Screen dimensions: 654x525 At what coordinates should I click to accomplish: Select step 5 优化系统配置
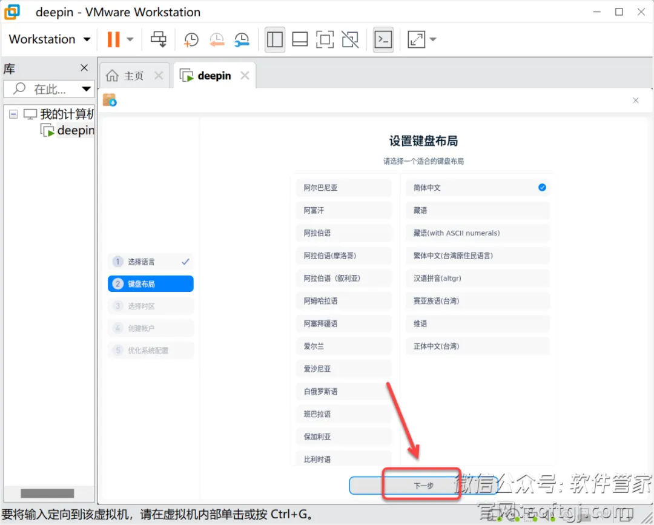[x=151, y=350]
